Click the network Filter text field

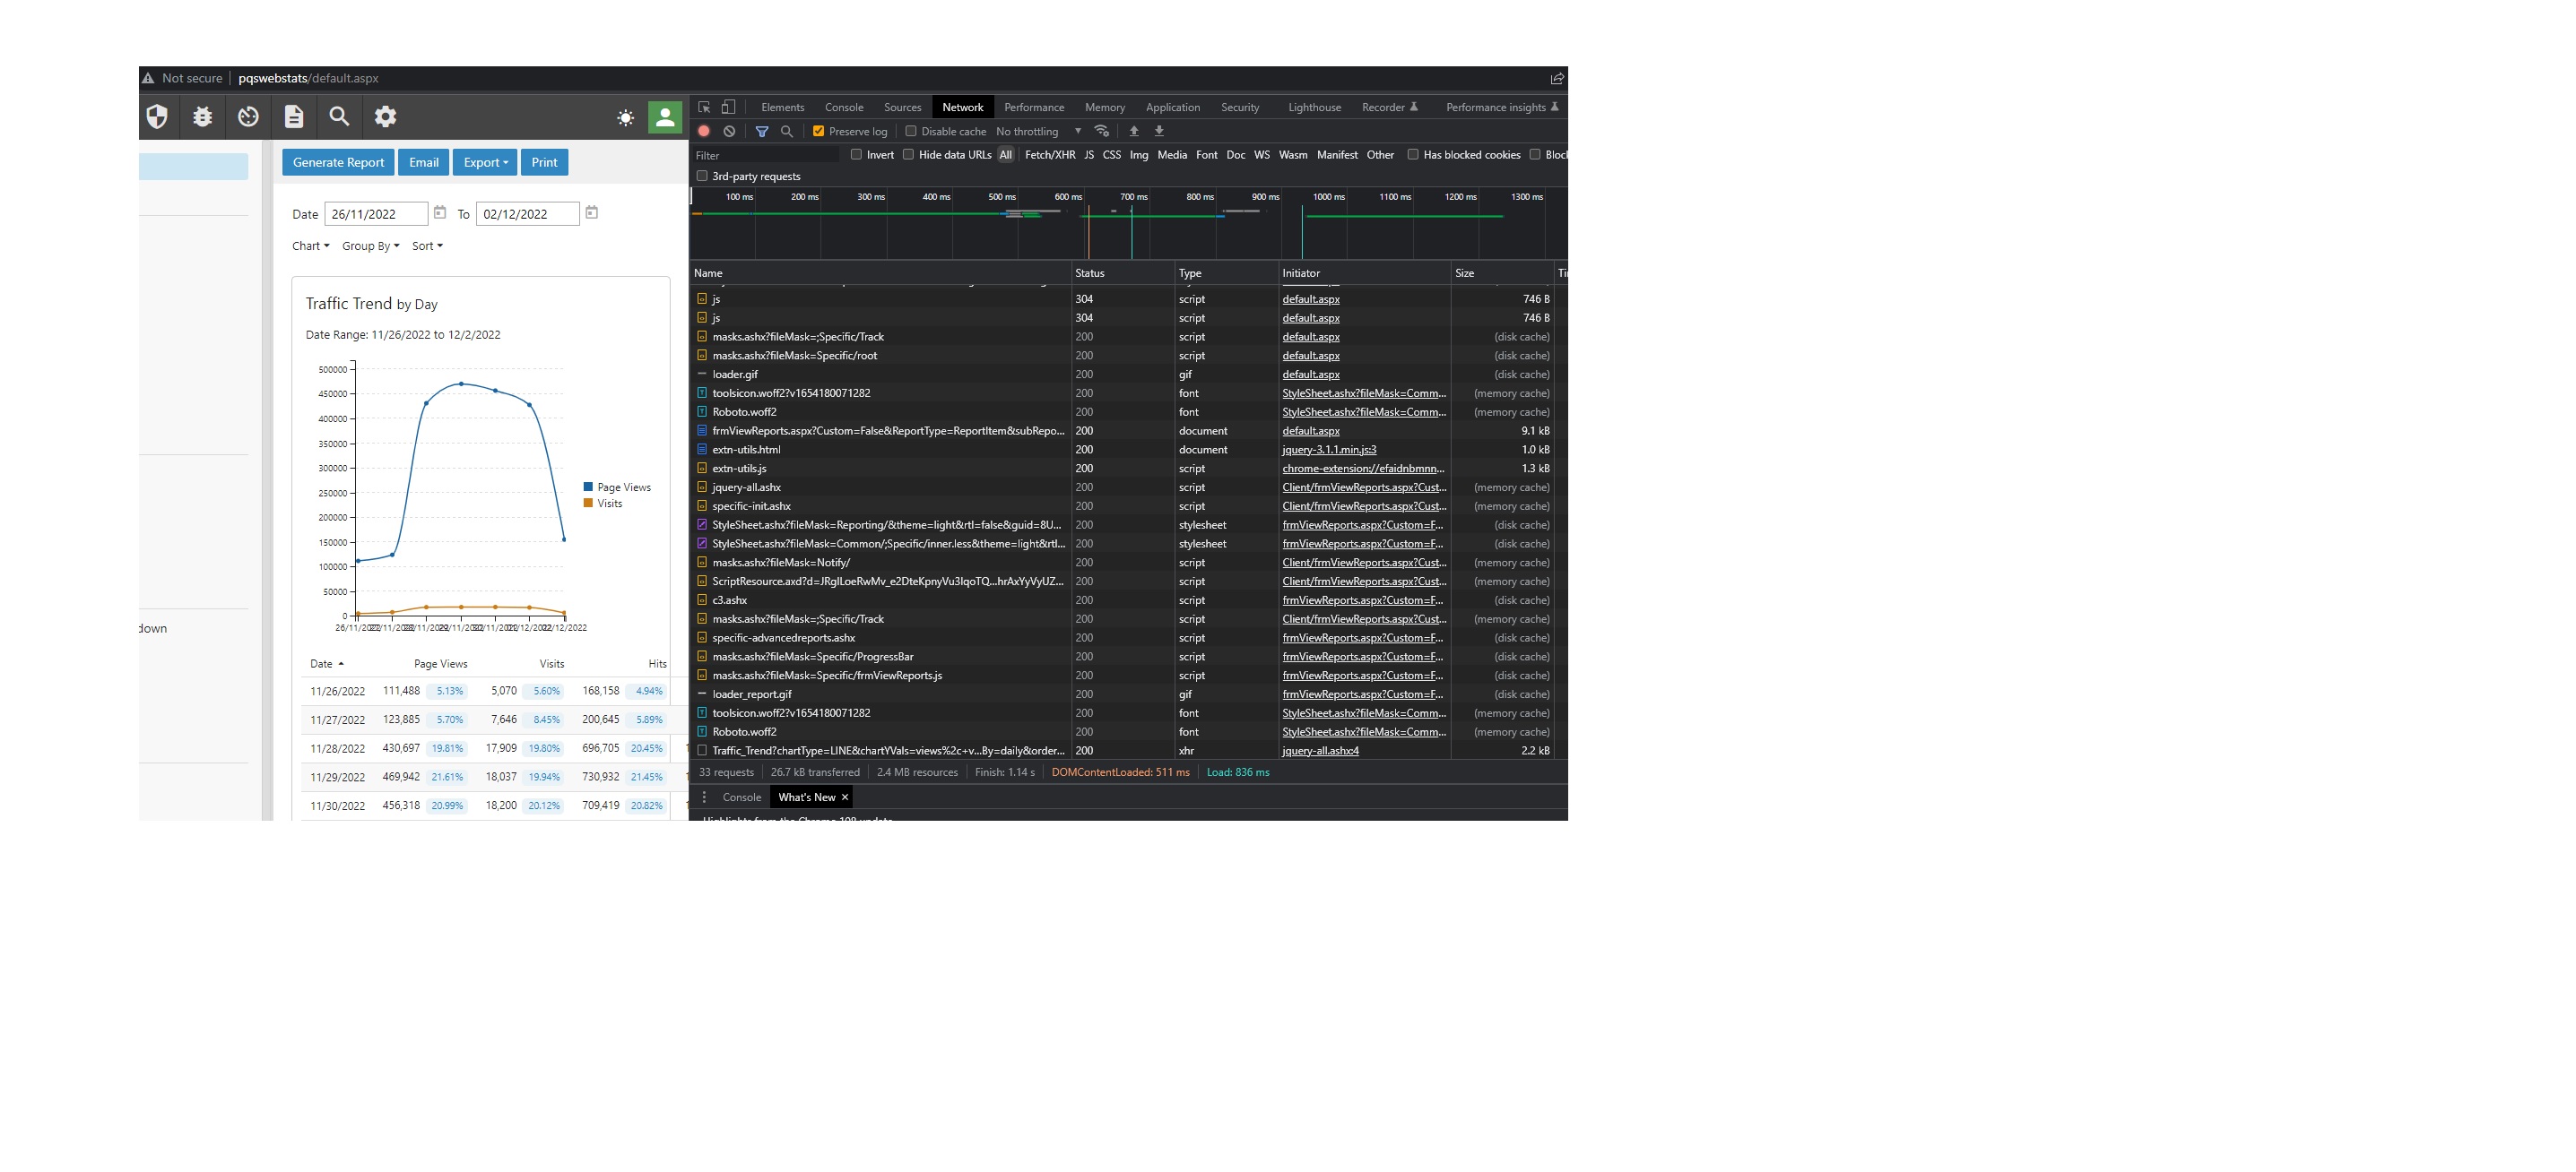tap(765, 155)
